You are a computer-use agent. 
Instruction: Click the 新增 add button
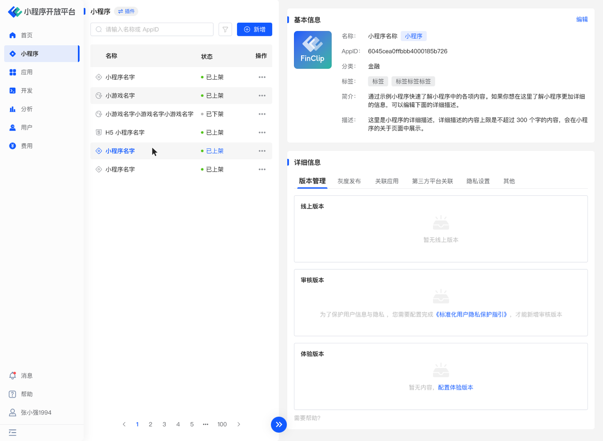click(x=254, y=29)
